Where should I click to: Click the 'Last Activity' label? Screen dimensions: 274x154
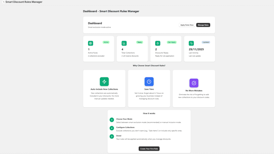194,53
